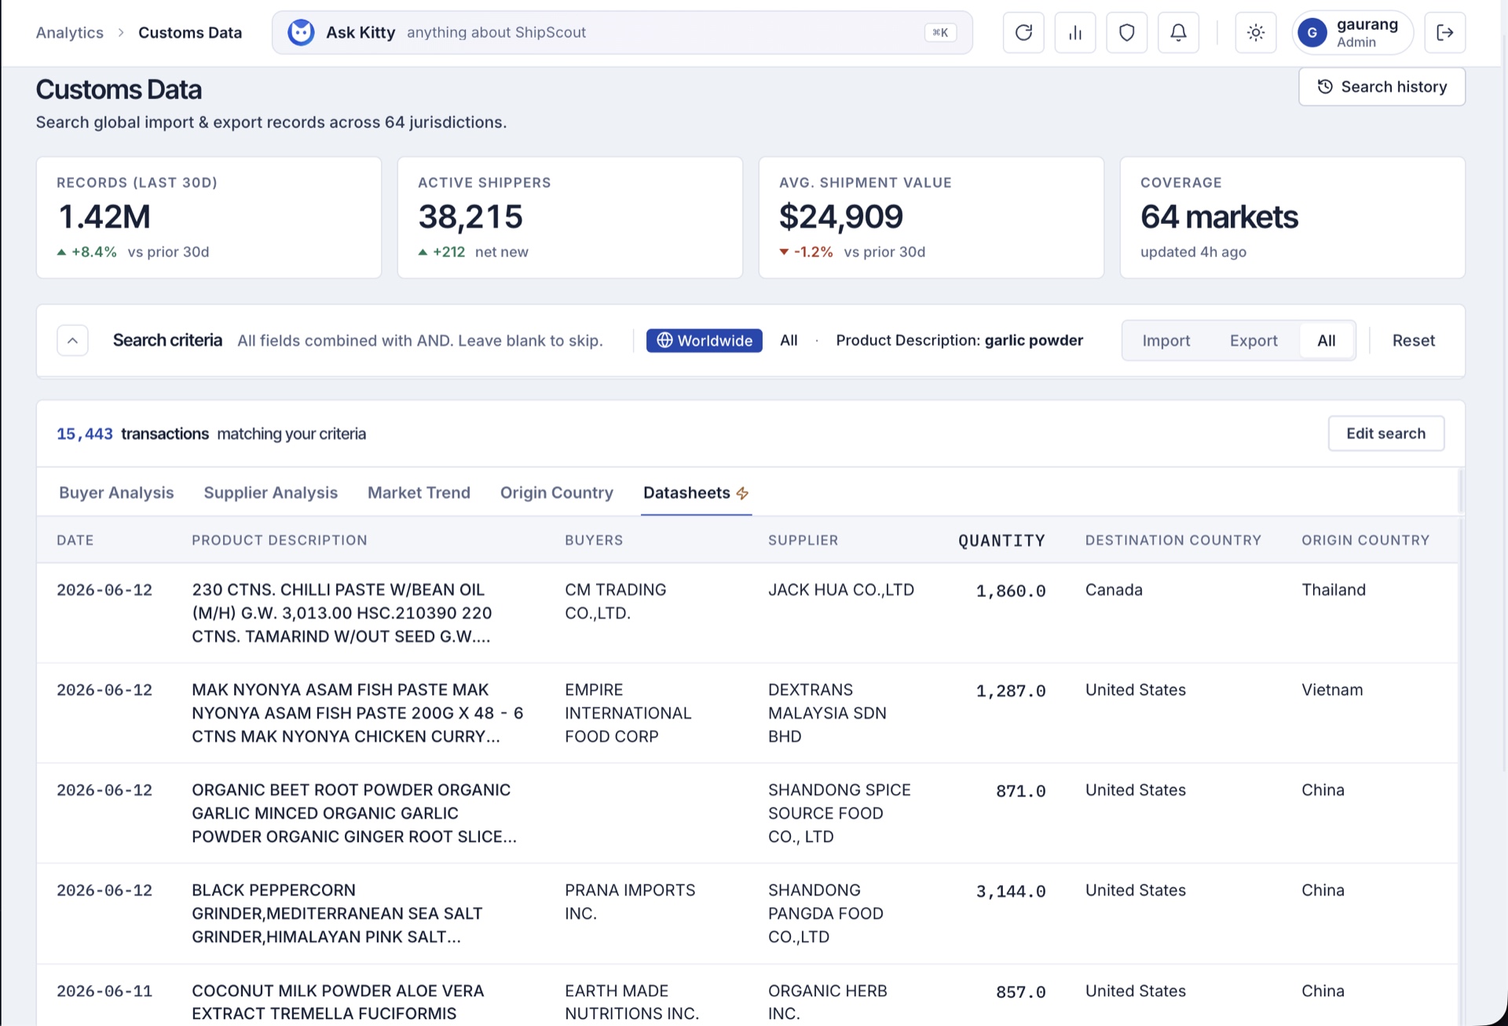Click the BLACK PEPPERCORN GRINDER description
The image size is (1508, 1026).
337,913
